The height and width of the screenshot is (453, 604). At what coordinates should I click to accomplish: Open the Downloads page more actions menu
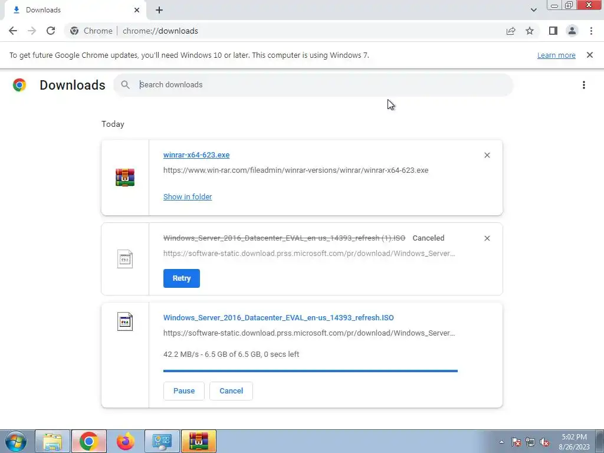tap(584, 85)
